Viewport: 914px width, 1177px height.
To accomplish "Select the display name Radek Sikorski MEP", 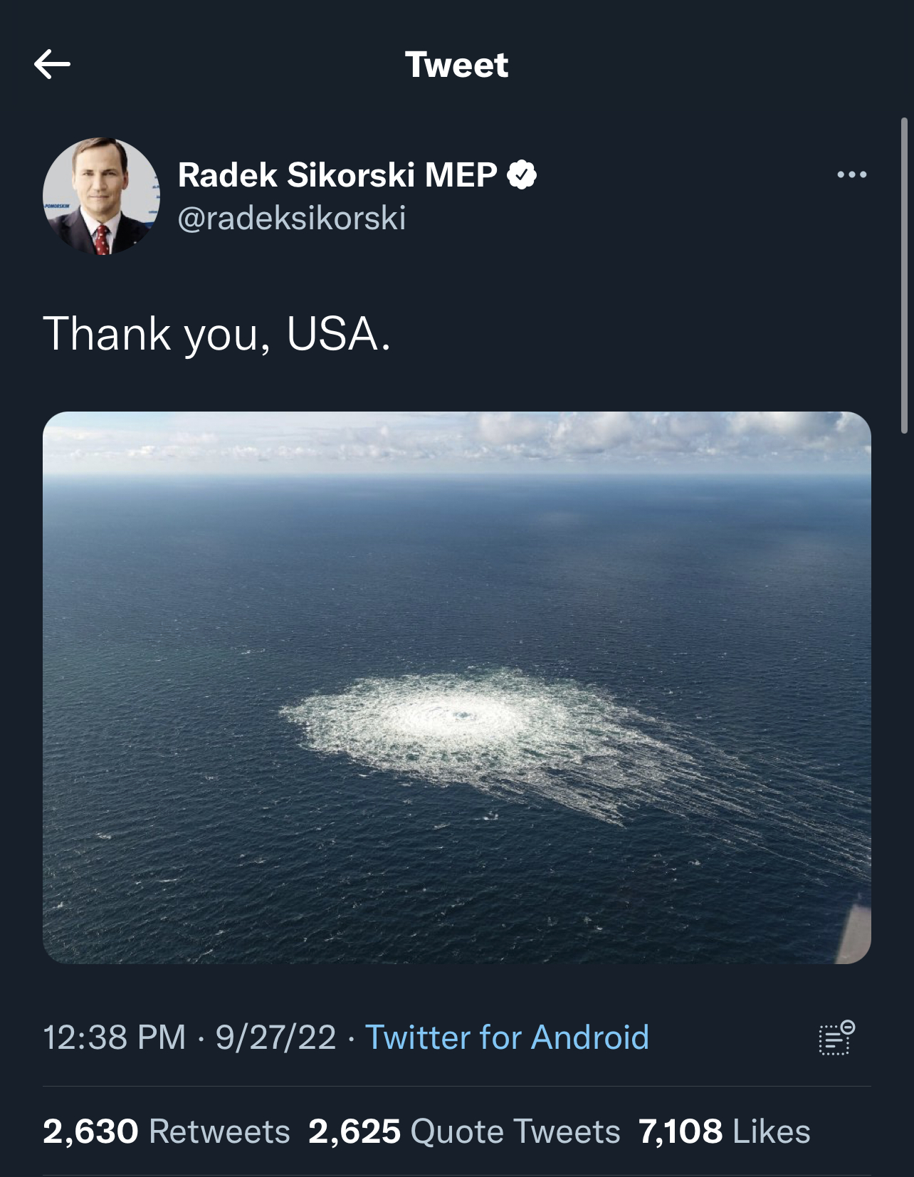I will [337, 174].
